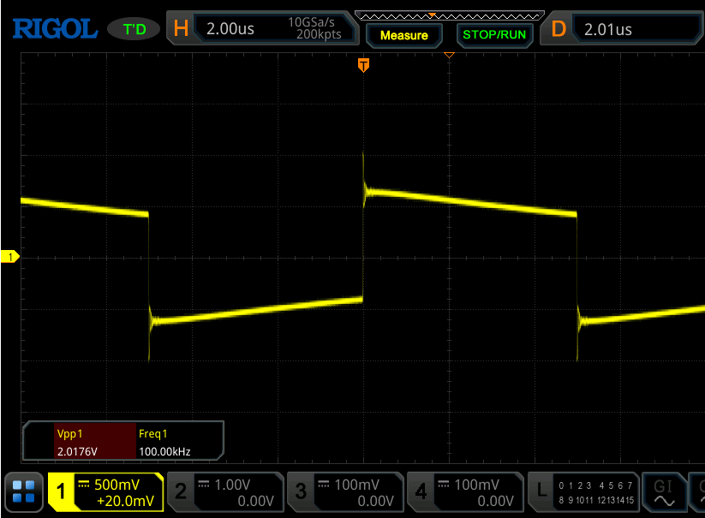Image resolution: width=705 pixels, height=518 pixels.
Task: Click the 10GSa/s sample rate readout
Action: pos(311,22)
